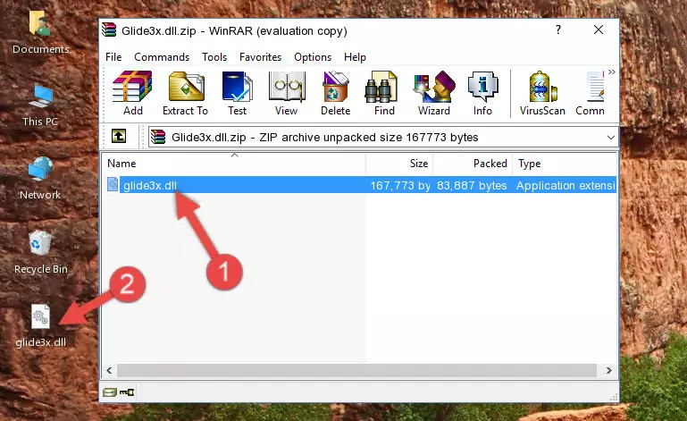The width and height of the screenshot is (687, 421).
Task: Open the address bar dropdown arrow
Action: (611, 138)
